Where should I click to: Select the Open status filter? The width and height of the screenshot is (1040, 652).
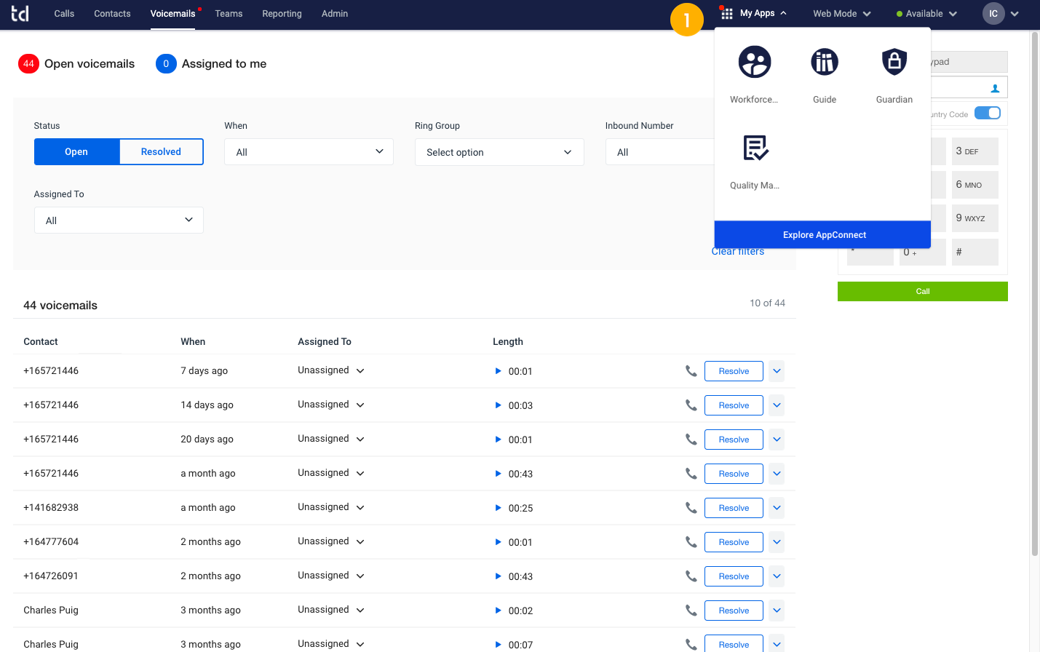pos(76,151)
